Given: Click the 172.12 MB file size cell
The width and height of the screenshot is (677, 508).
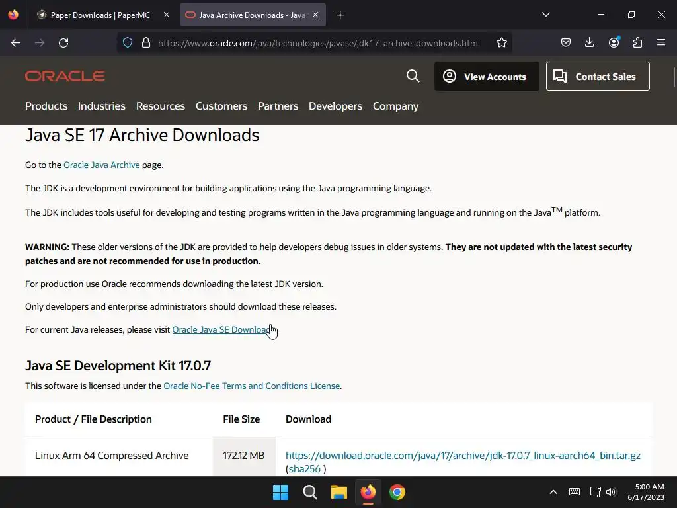Looking at the screenshot, I should click(x=243, y=456).
